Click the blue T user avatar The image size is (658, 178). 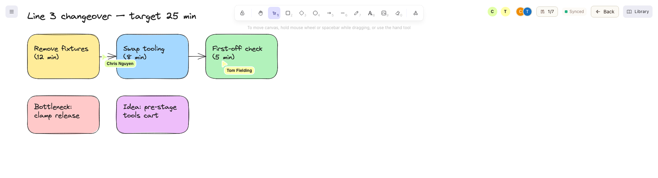(x=528, y=12)
